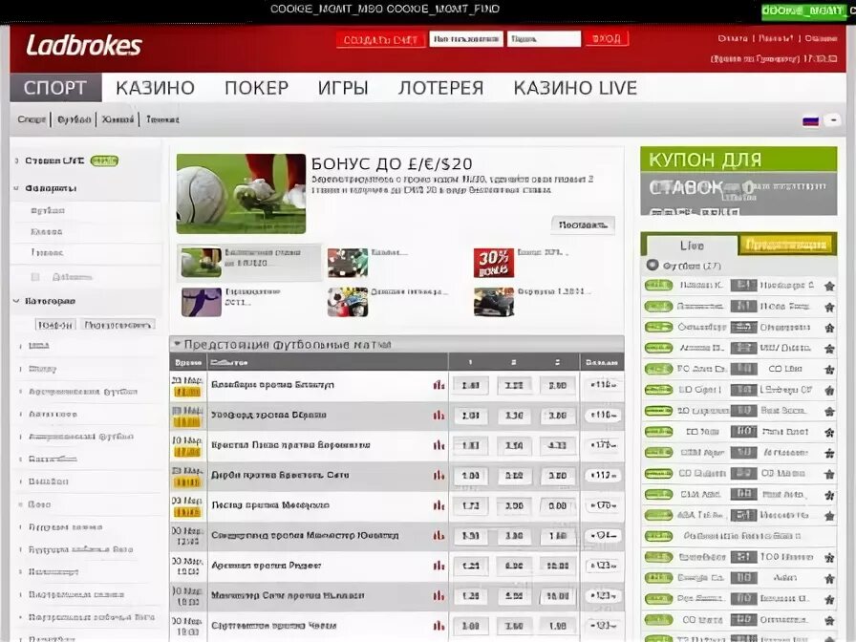Collapse the Категории sidebar section
The image size is (856, 642).
click(16, 301)
